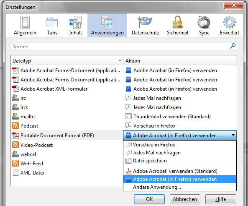Click the Abbrechen button
248x206 pixels.
coord(185,199)
